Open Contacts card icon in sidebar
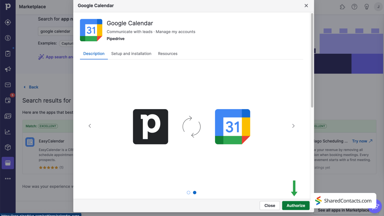Image resolution: width=384 pixels, height=216 pixels. [x=8, y=116]
